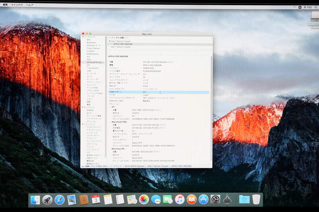The width and height of the screenshot is (319, 212).
Task: Click the highlighted TRIM support row
Action: [x=158, y=92]
